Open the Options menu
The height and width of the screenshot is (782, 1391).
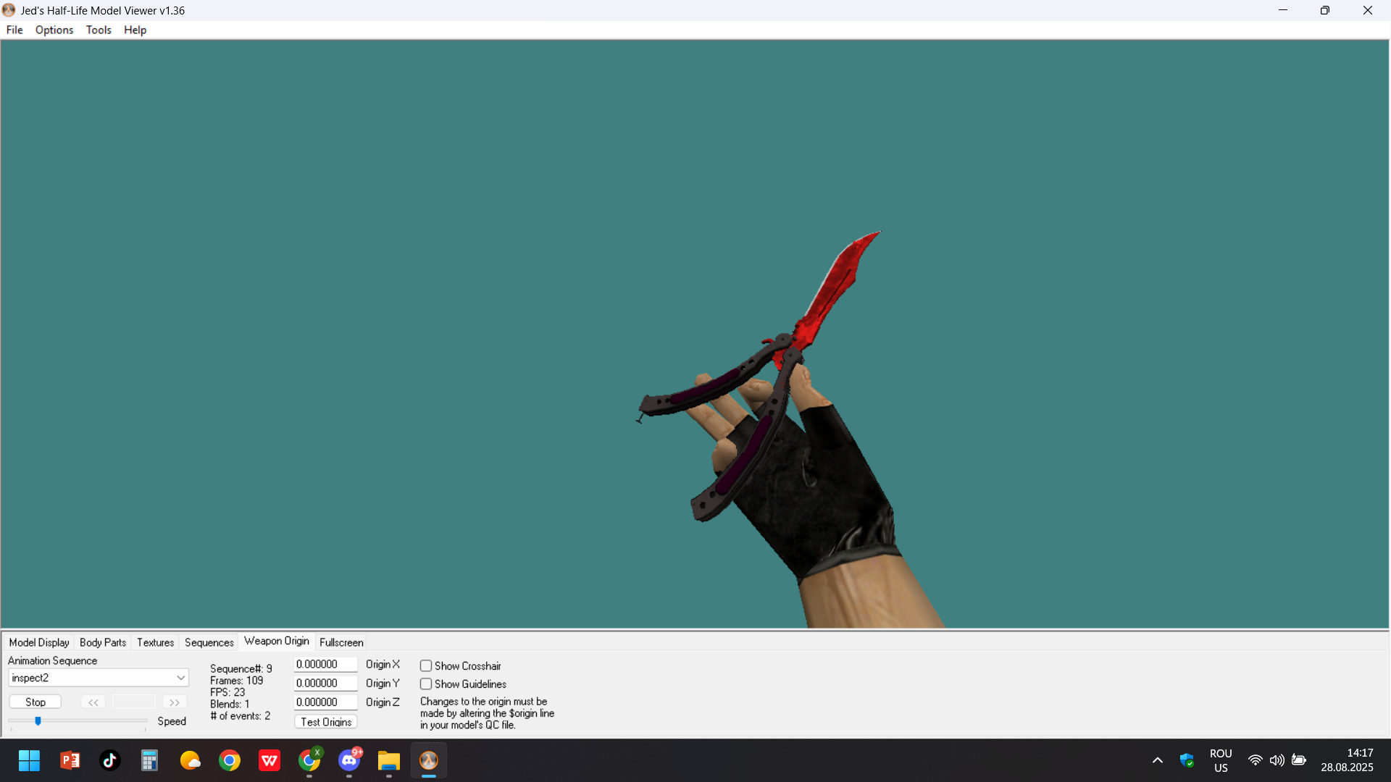coord(54,30)
